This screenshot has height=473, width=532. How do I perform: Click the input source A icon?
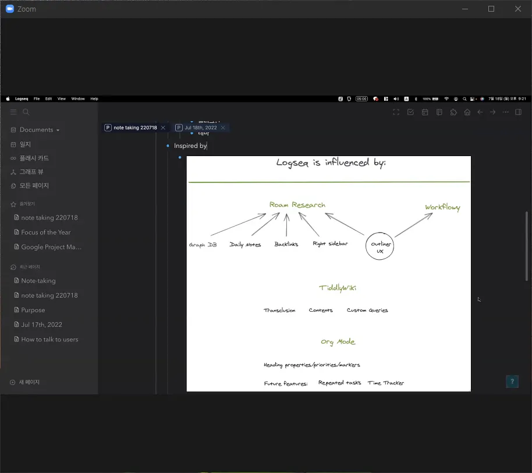point(406,99)
